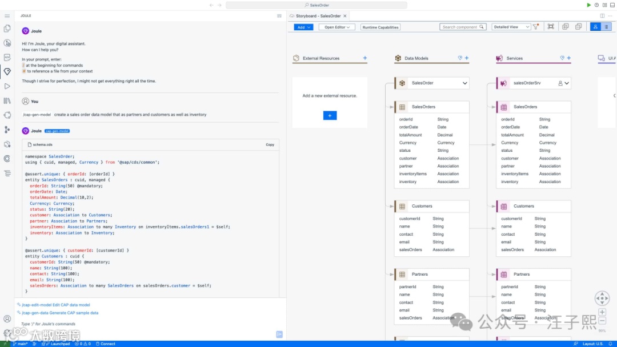Expand the salesOrderSrv service chevron
Image resolution: width=617 pixels, height=347 pixels.
tap(567, 83)
